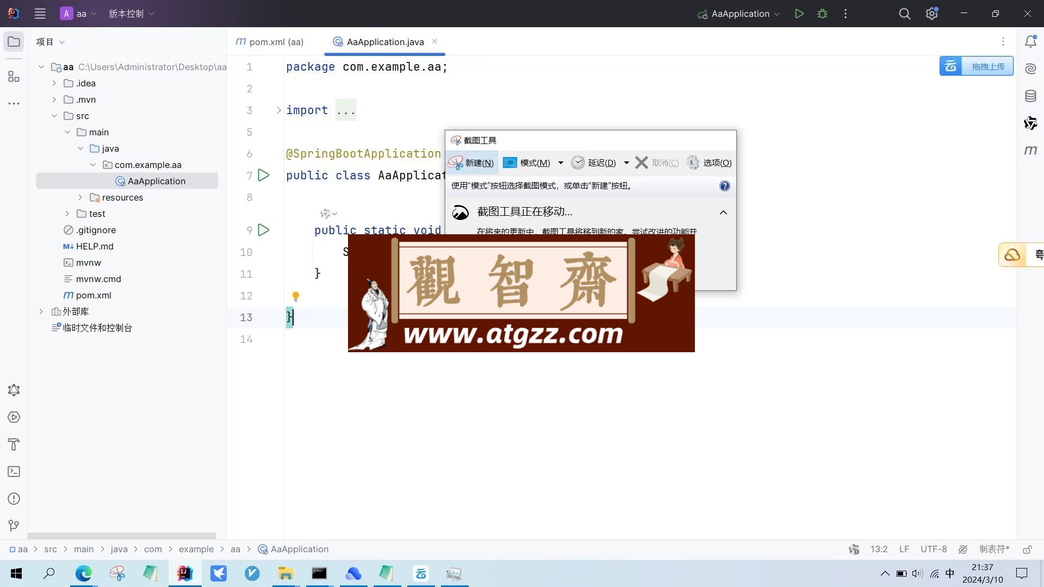Open Search Everywhere magnifier icon
Viewport: 1044px width, 587px height.
pyautogui.click(x=904, y=14)
